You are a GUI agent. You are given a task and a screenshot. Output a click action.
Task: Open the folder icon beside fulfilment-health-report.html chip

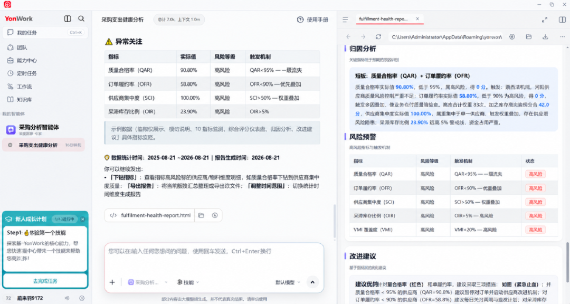[202, 215]
